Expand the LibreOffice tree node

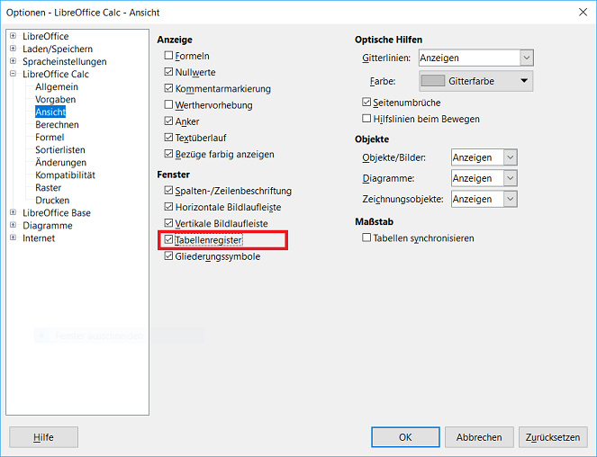[x=13, y=36]
